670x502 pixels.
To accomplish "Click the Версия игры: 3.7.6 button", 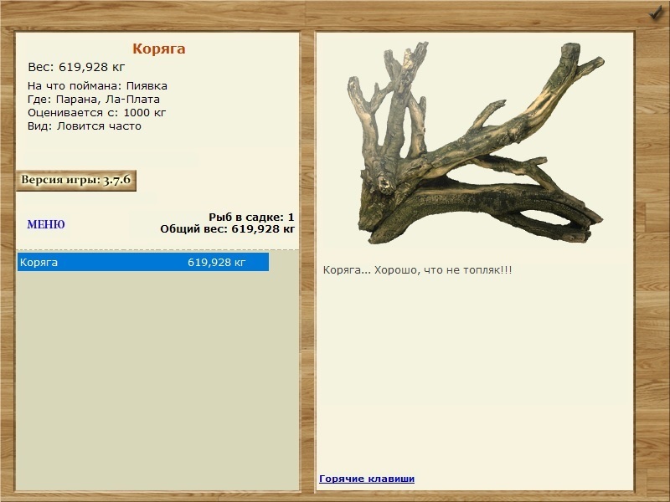I will coord(76,180).
